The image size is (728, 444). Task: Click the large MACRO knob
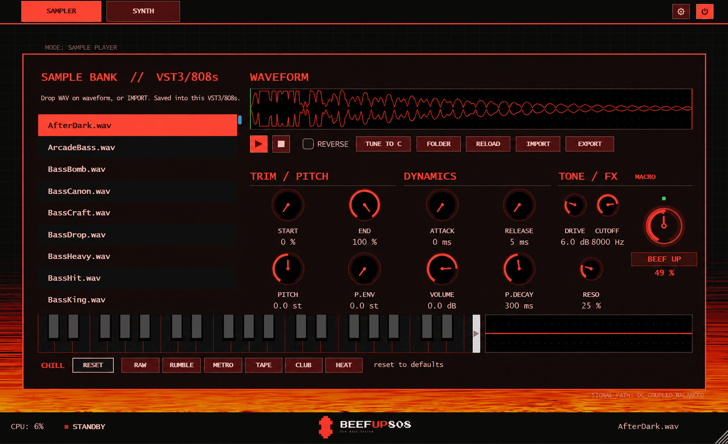tap(664, 225)
